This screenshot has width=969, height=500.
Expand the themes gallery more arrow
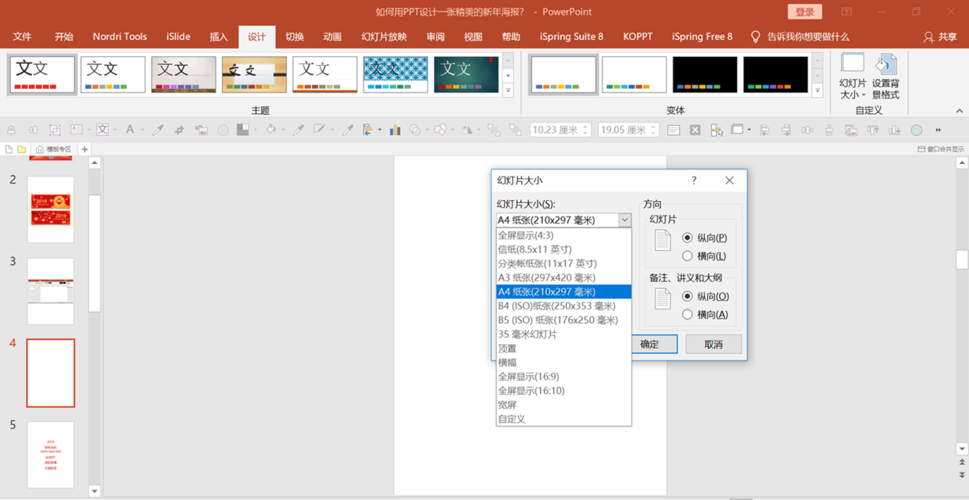508,91
